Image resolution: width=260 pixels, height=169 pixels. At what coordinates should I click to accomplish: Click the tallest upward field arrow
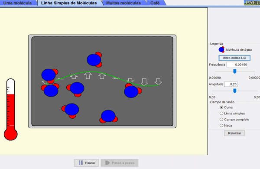(88, 75)
